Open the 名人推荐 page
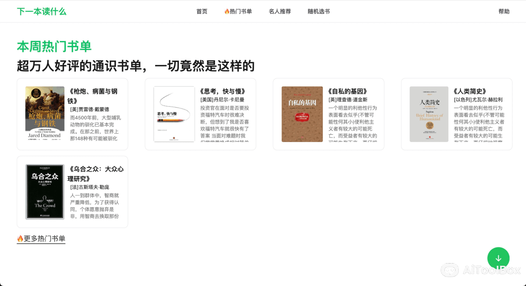Screen dimensions: 526x286 click(x=280, y=11)
